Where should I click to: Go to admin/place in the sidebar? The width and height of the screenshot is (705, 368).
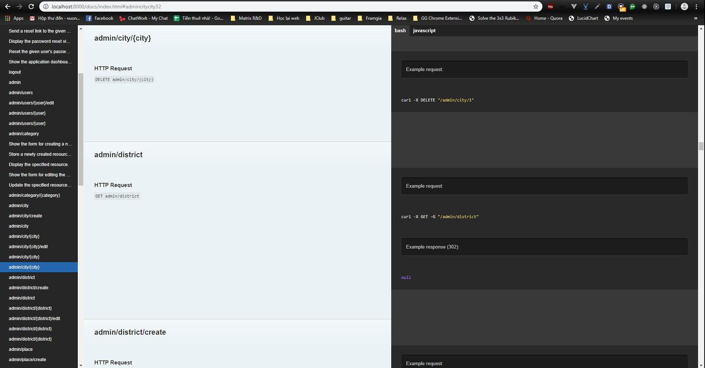coord(39,349)
